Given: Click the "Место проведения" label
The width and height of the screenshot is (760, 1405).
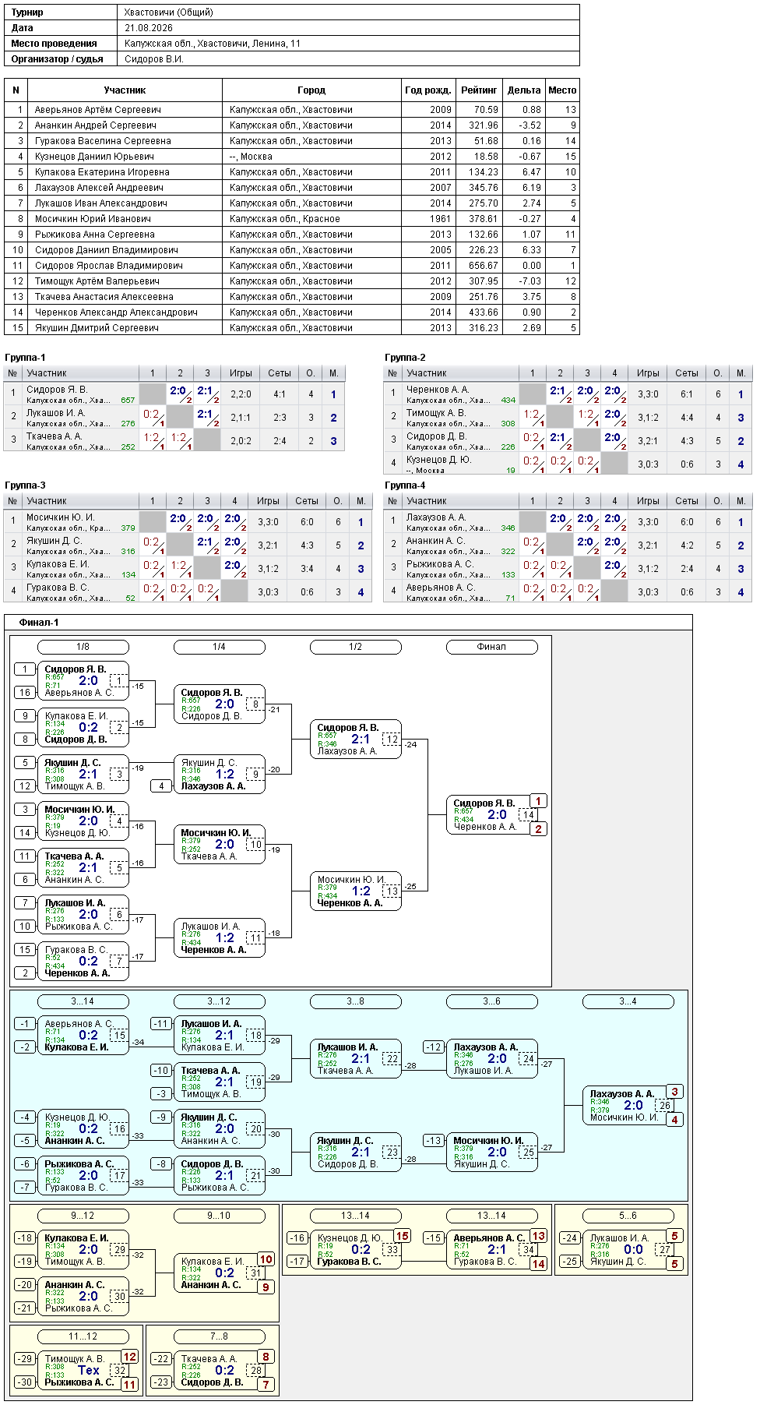Looking at the screenshot, I should pyautogui.click(x=55, y=44).
